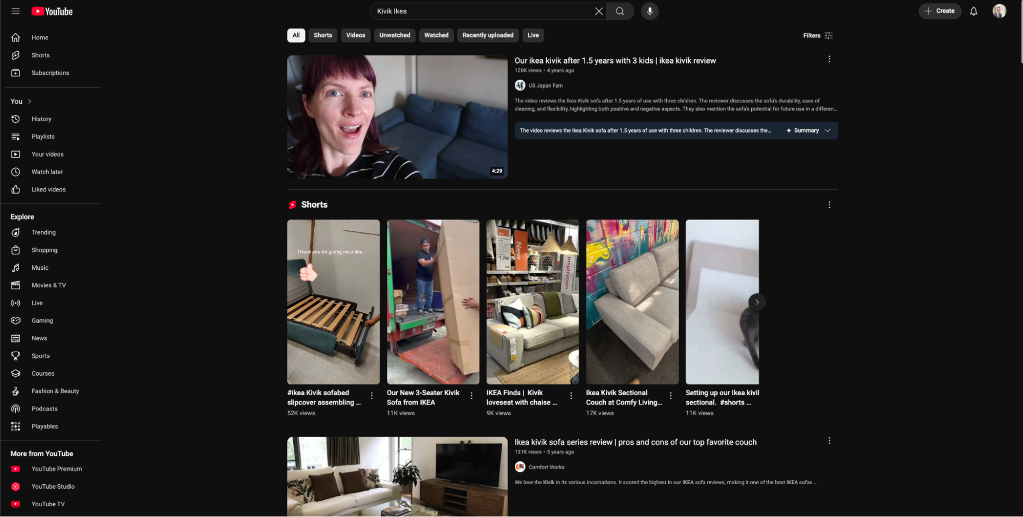Screen dimensions: 1023x517
Task: Select Shorts in the left sidebar
Action: point(40,55)
